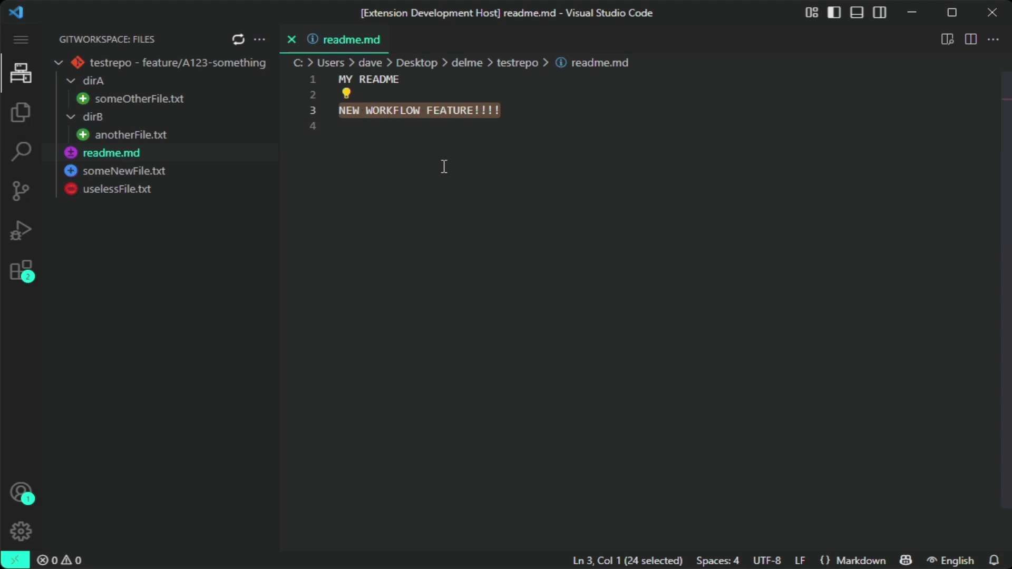This screenshot has width=1012, height=569.
Task: Open the Explorer view icon
Action: (x=21, y=112)
